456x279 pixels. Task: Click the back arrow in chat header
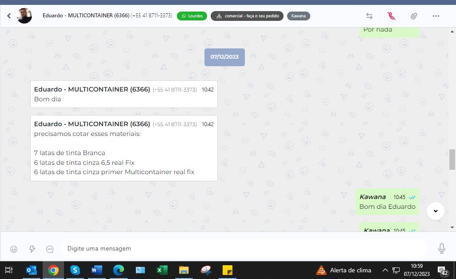8,16
